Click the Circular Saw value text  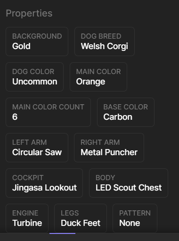(x=37, y=152)
